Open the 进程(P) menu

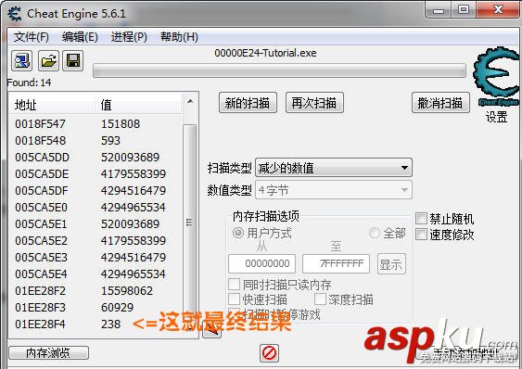(129, 37)
